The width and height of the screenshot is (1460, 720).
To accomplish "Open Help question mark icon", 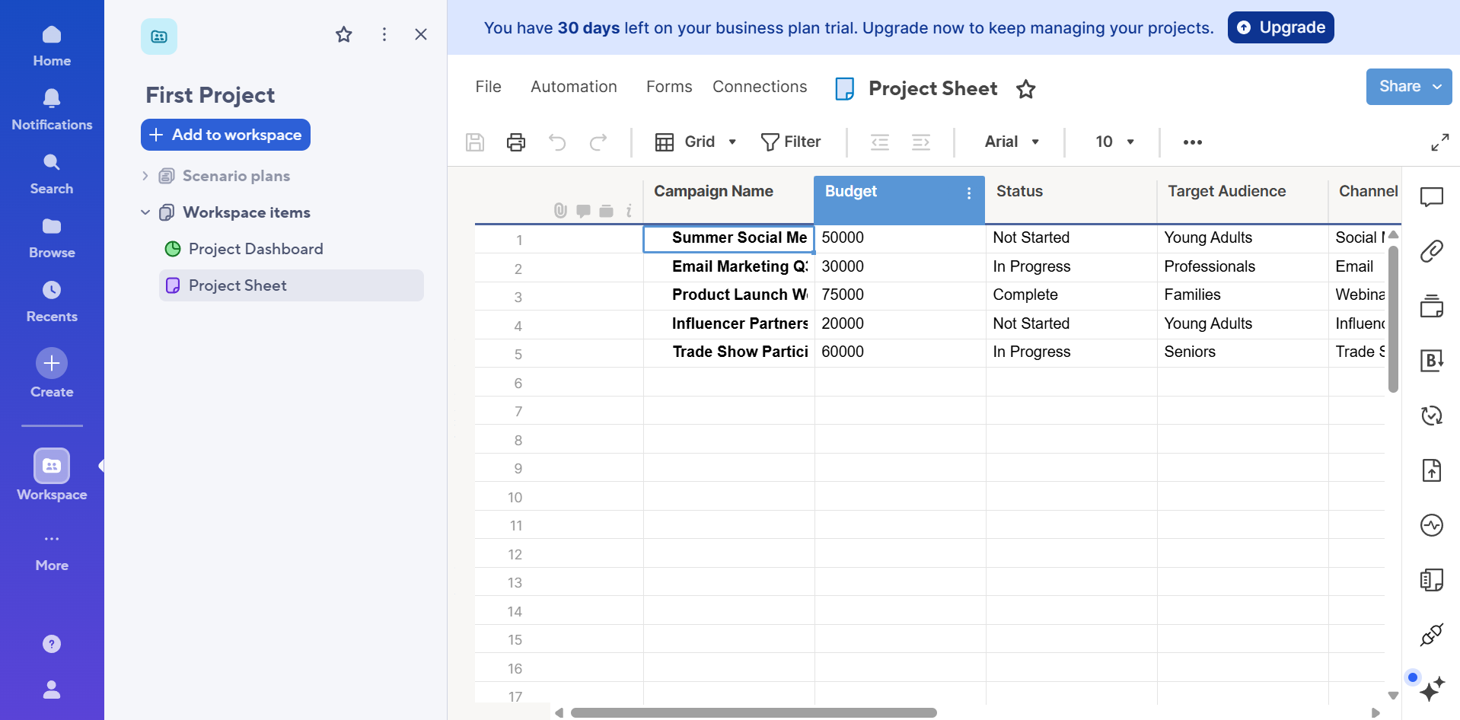I will tap(52, 644).
